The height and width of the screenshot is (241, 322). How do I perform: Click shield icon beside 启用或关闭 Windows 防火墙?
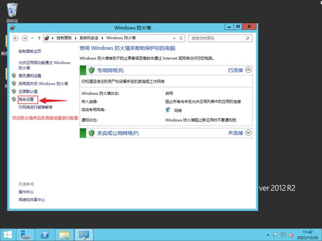(x=14, y=83)
